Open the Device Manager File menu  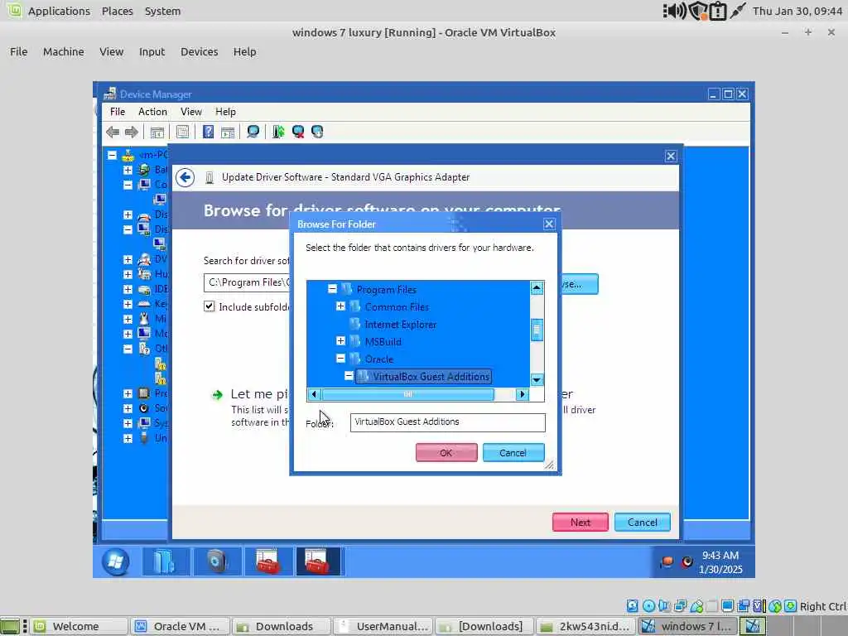118,112
